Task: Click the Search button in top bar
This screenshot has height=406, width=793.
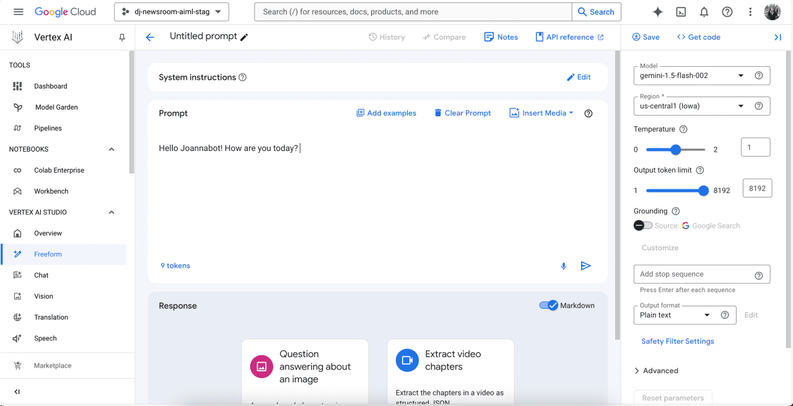Action: pos(596,12)
